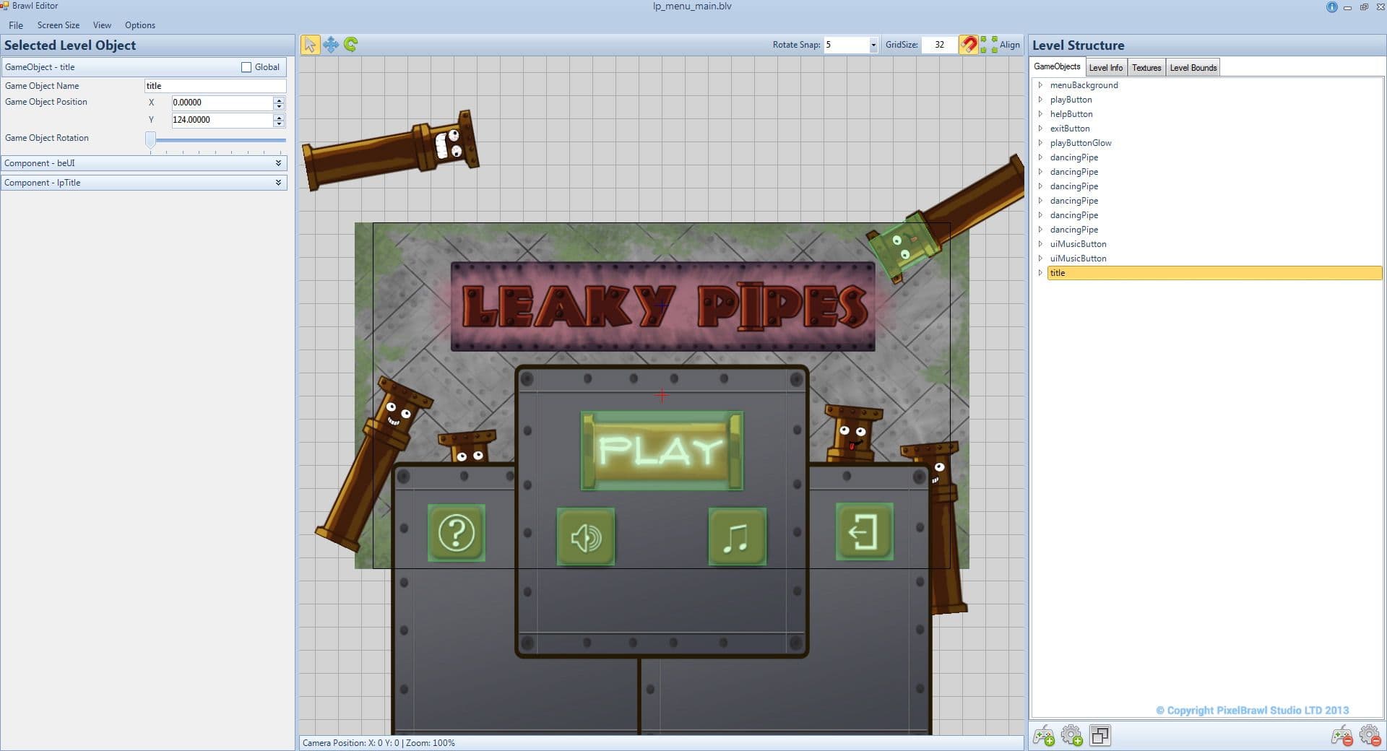
Task: Remove component with the gear-minus icon
Action: tap(1370, 736)
